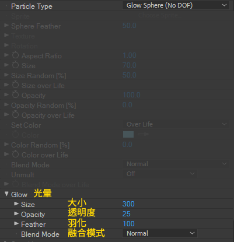Toggle the stopwatch for particle Opacity (100.0)

click(15, 95)
